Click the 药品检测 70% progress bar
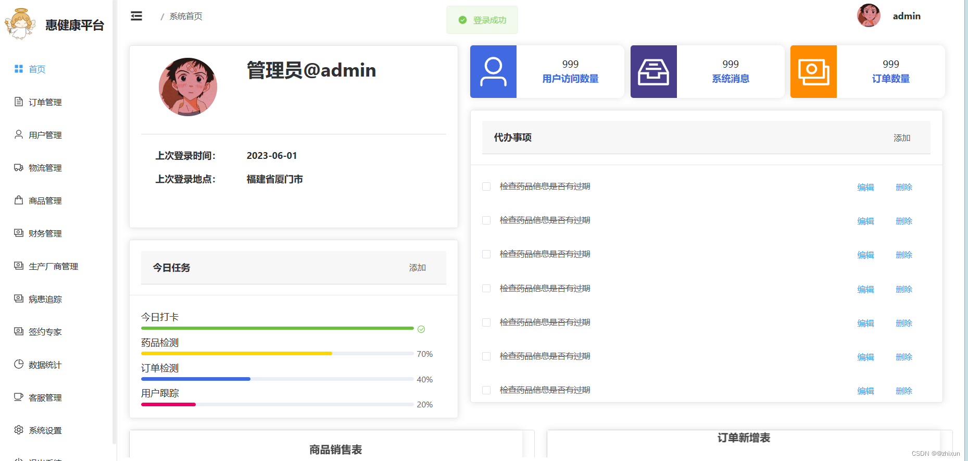Screen dimensions: 968x461 278,354
